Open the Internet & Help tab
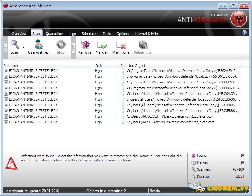This screenshot has width=252, height=196. click(x=146, y=34)
